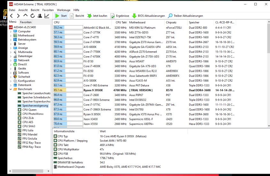Select the CPU Multiplikator info row
The width and height of the screenshot is (270, 176).
tap(120, 149)
